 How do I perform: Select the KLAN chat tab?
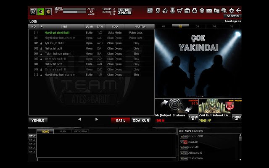[63, 131]
